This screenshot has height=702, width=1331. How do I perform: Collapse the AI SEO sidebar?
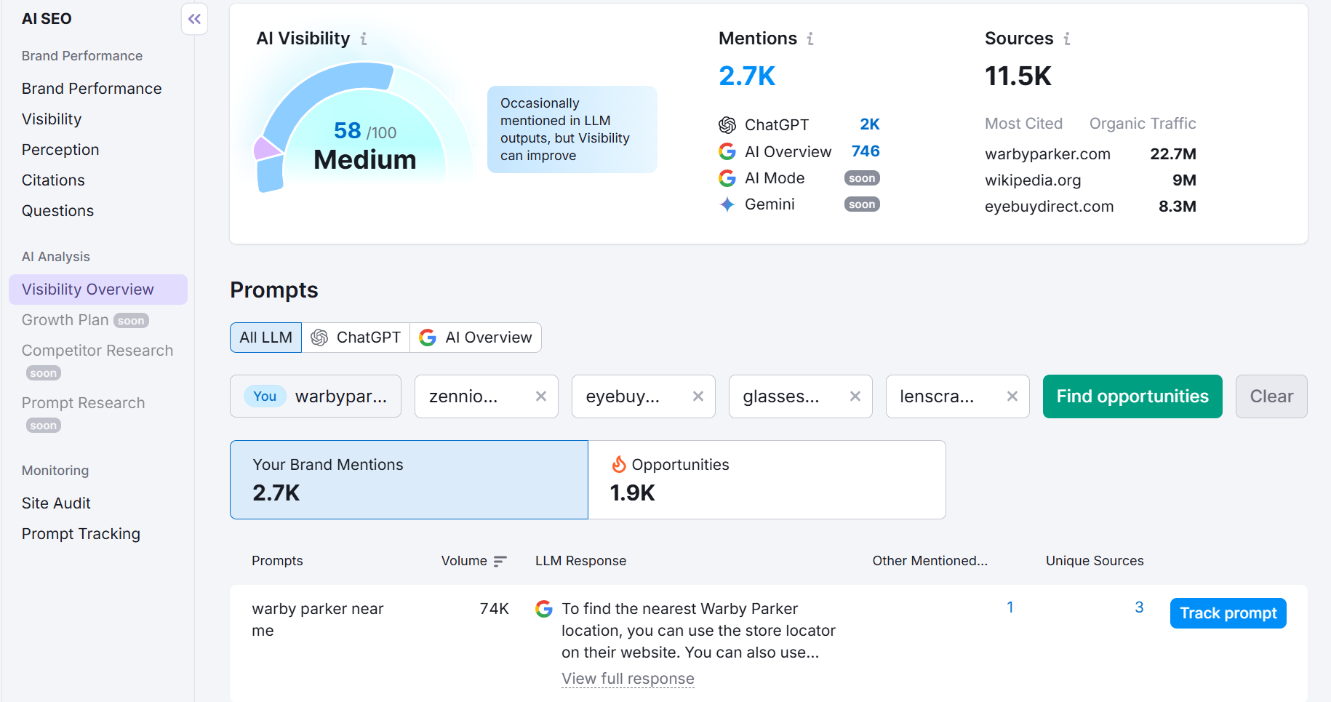pyautogui.click(x=194, y=20)
